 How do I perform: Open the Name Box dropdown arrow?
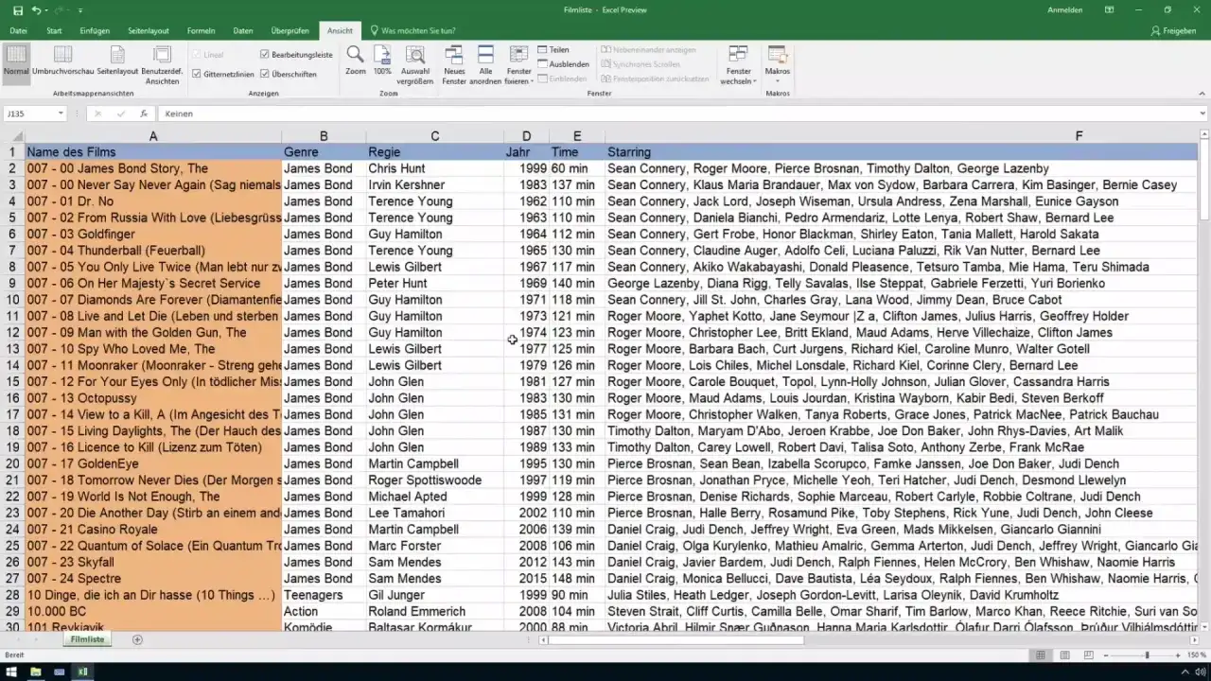click(61, 113)
